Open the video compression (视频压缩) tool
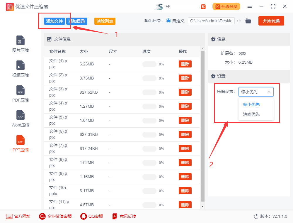293x223 pixels. (x=21, y=69)
